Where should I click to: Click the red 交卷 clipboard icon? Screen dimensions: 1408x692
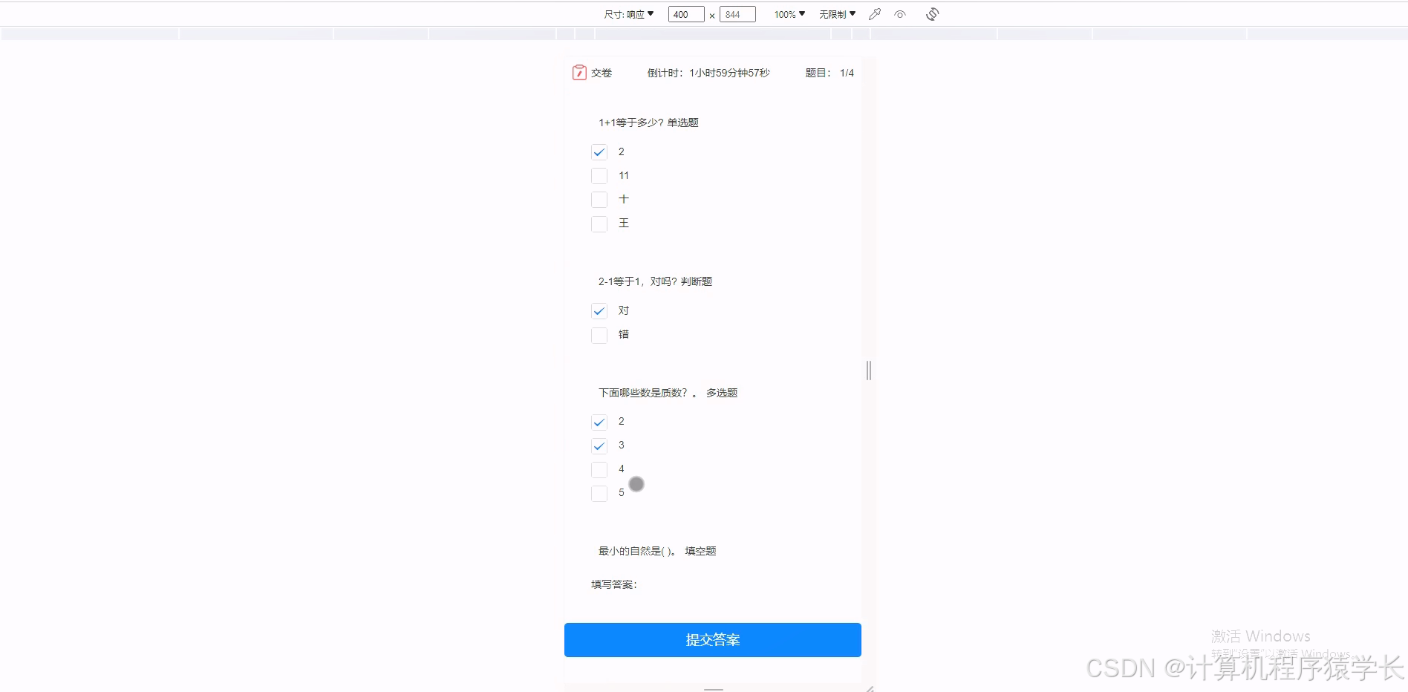tap(579, 72)
